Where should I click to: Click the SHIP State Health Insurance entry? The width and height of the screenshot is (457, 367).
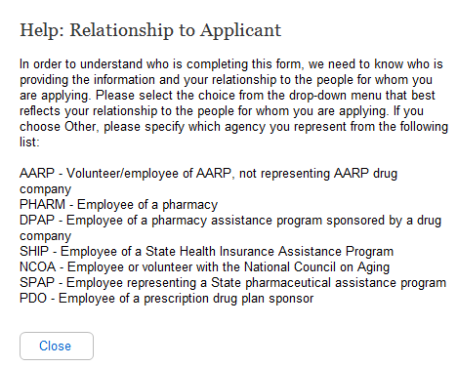click(206, 252)
